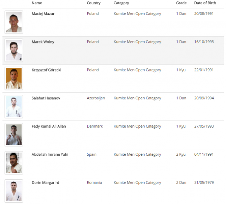Click Abdellah Imrane Yahi's Kumite Men Open Category
Viewport: 226px width, 204px height.
click(x=137, y=155)
